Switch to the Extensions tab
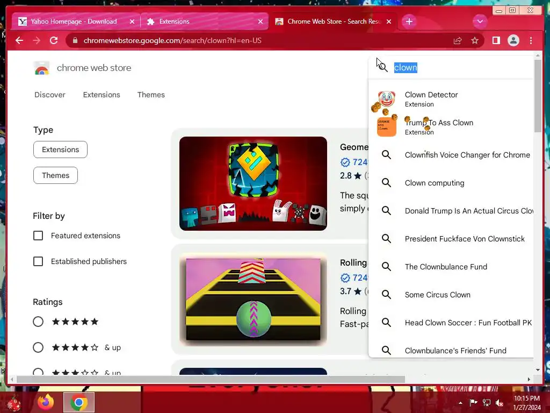Viewport: 550px width, 413px height. click(205, 22)
